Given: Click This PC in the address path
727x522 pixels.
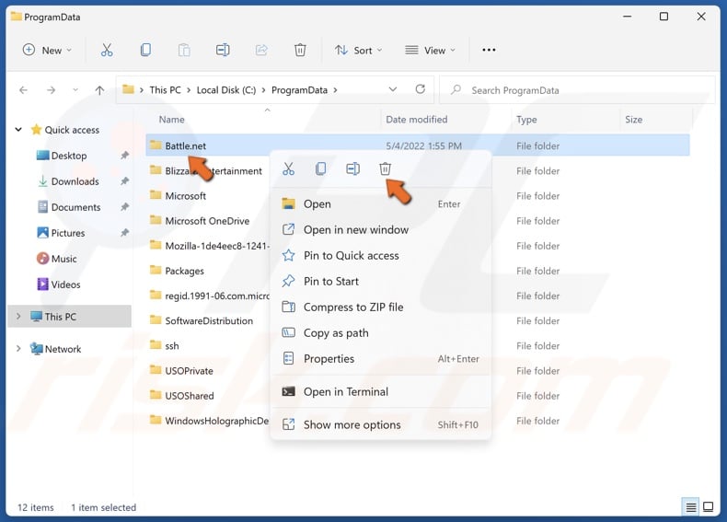Looking at the screenshot, I should 165,90.
